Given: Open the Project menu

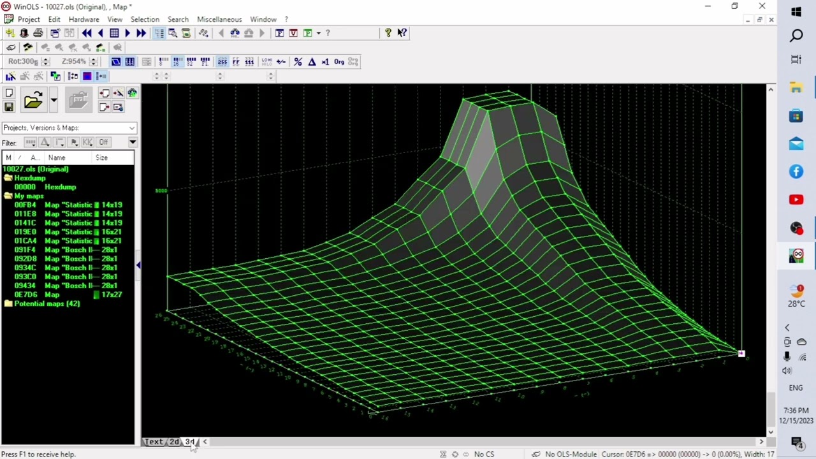Looking at the screenshot, I should (x=29, y=19).
